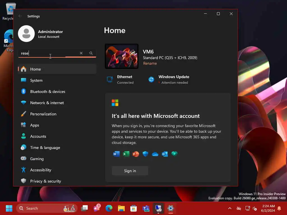This screenshot has height=215, width=287.
Task: Click the Outlook app icon
Action: pyautogui.click(x=165, y=154)
